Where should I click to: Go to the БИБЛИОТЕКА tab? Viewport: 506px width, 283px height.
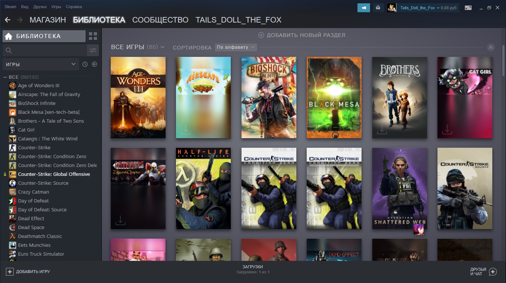coord(99,20)
